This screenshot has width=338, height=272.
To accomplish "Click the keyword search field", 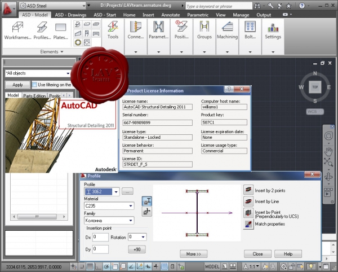I will coord(219,6).
